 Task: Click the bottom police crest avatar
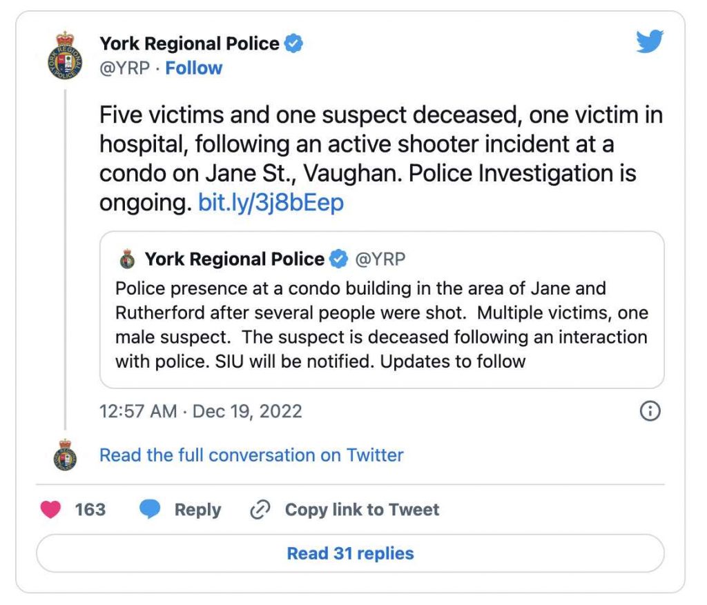[x=66, y=455]
